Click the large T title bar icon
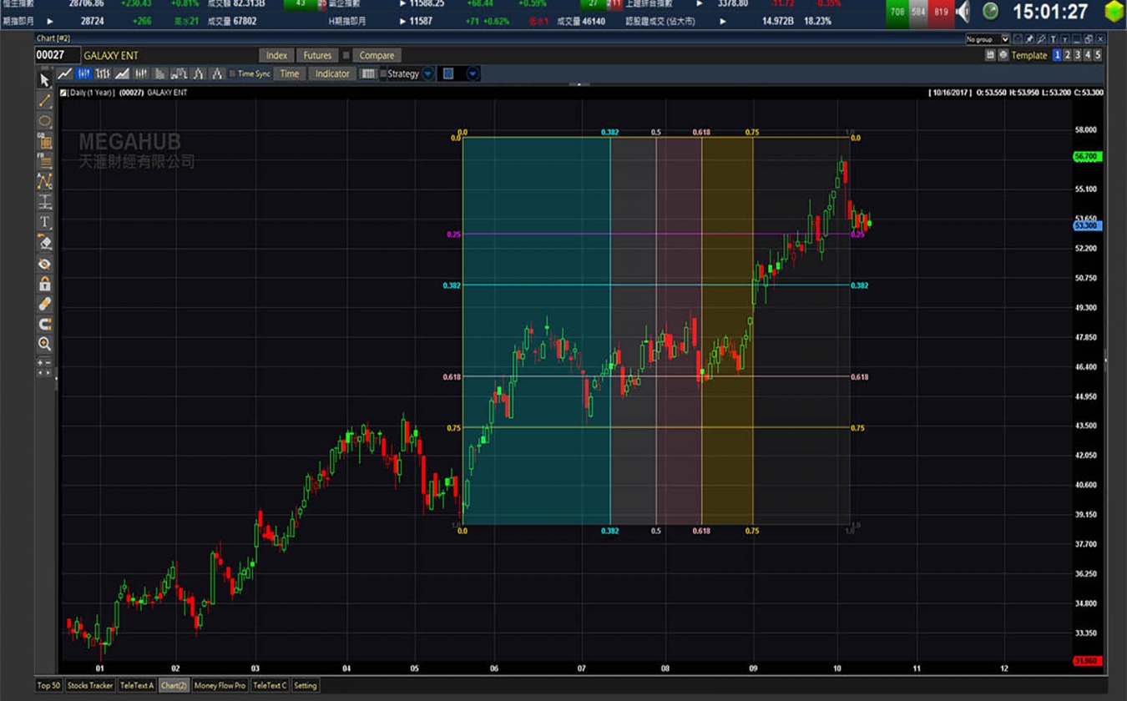The image size is (1127, 701). pos(1054,38)
